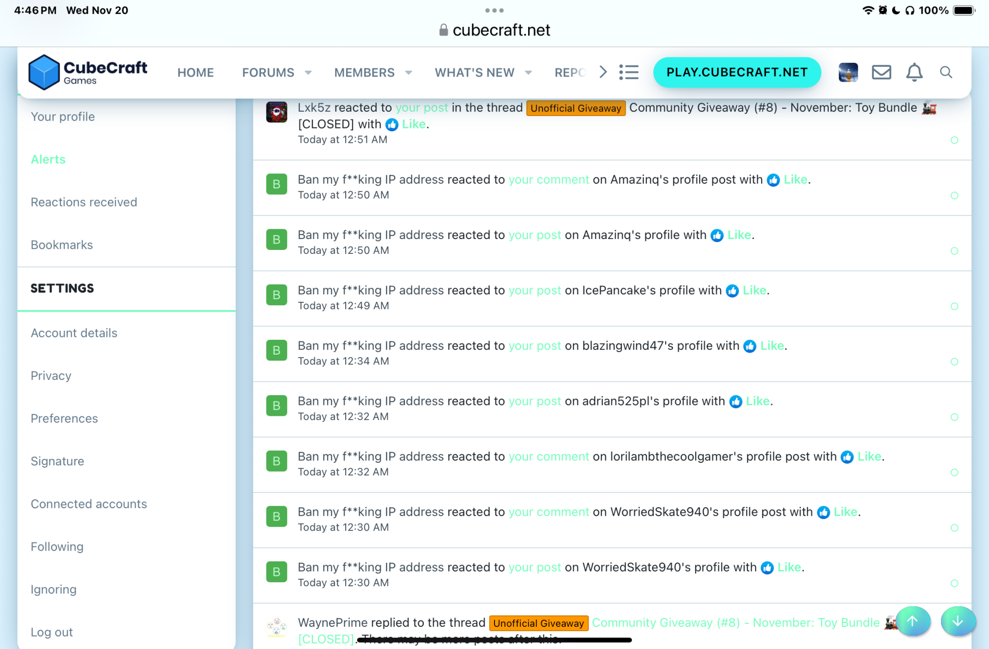Open Your profile in sidebar
This screenshot has width=989, height=649.
click(x=63, y=117)
